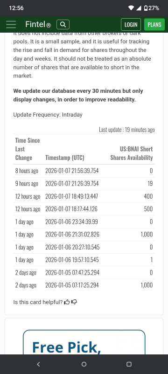168x374 pixels.
Task: Open the search magnifier icon
Action: coord(63,25)
